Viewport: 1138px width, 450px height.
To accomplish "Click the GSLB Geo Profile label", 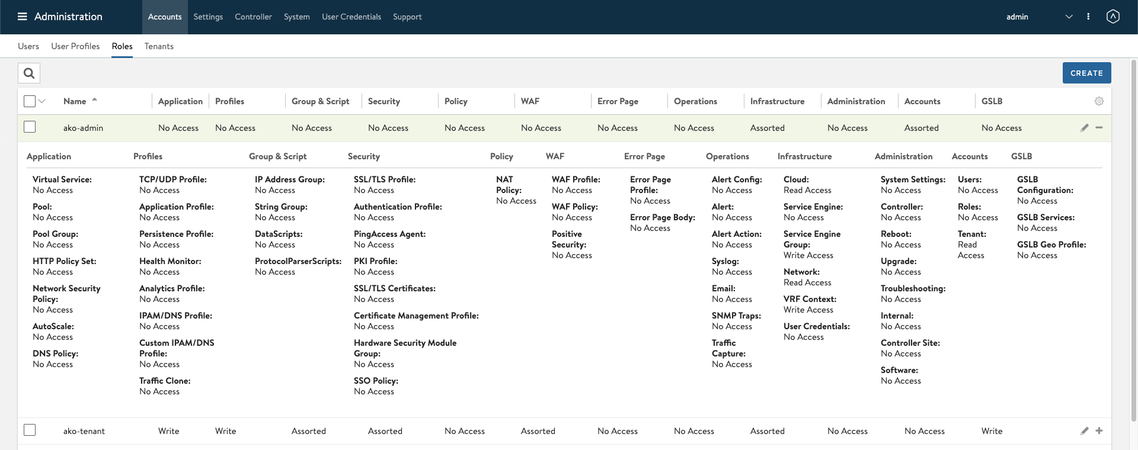I will [x=1051, y=245].
